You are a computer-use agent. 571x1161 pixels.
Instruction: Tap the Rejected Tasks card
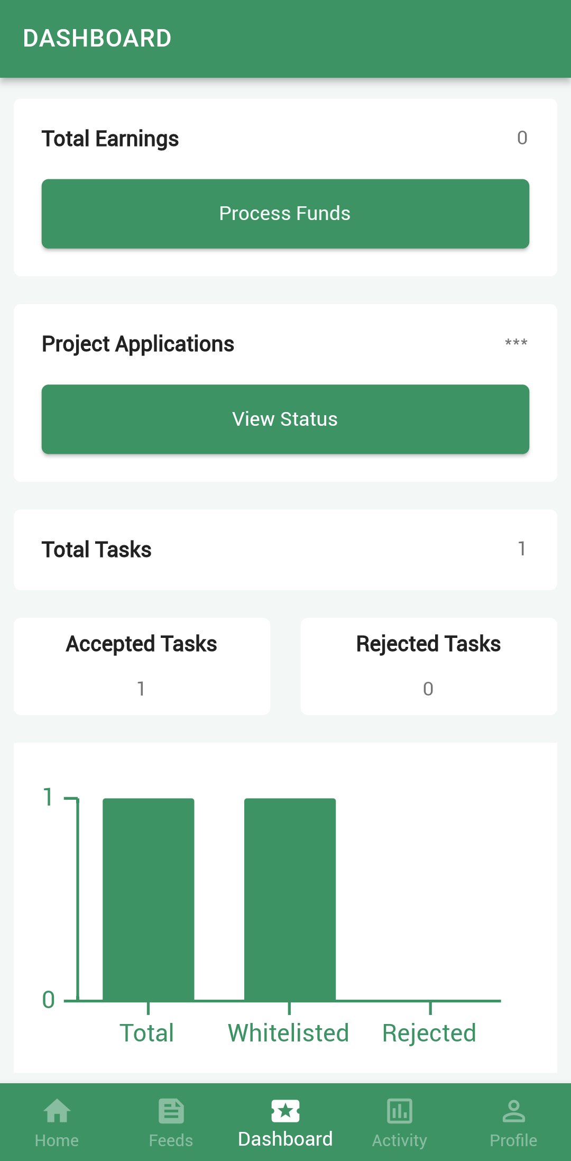coord(429,666)
